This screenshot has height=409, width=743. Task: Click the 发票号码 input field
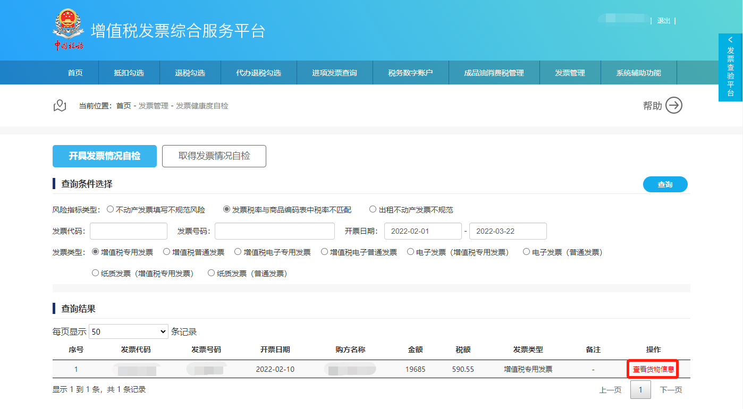(x=275, y=231)
